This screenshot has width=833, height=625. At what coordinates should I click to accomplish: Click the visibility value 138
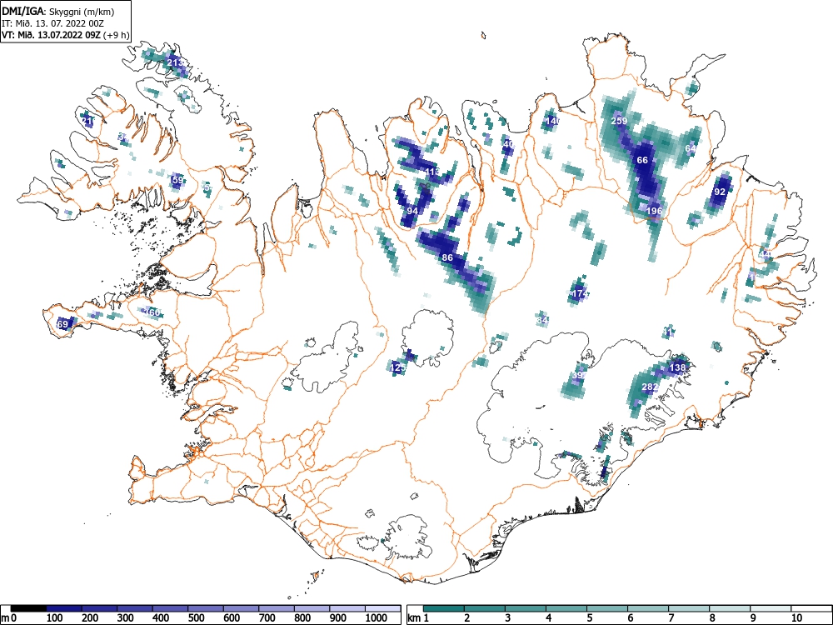click(x=677, y=367)
